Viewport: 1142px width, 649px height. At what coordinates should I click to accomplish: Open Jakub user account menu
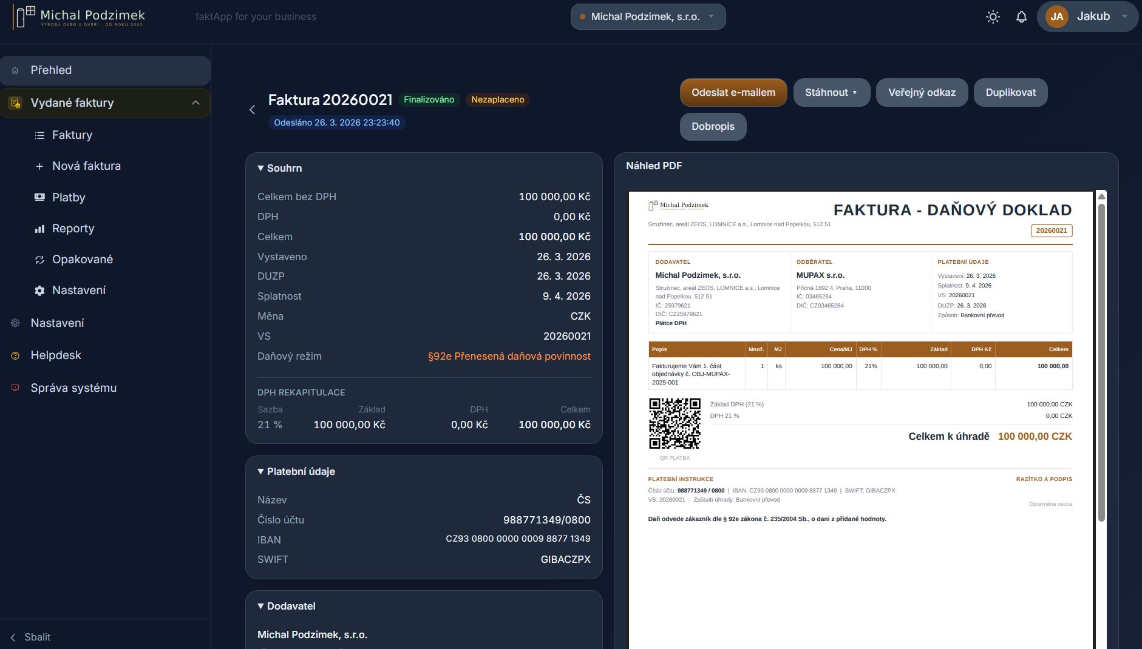[x=1087, y=17]
